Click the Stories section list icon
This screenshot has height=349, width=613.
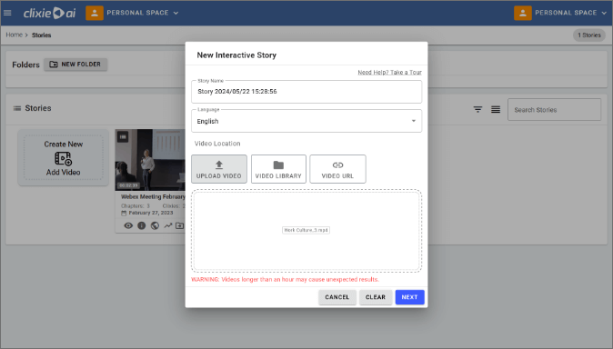click(17, 108)
